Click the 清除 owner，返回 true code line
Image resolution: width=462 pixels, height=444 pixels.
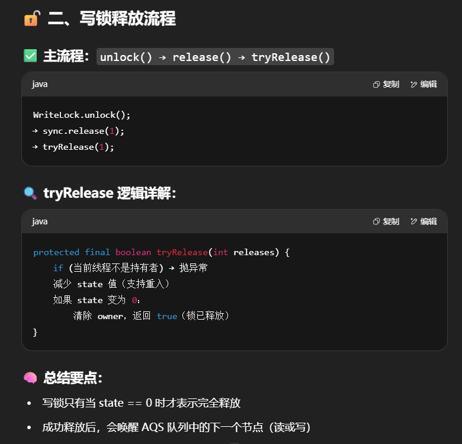point(151,316)
